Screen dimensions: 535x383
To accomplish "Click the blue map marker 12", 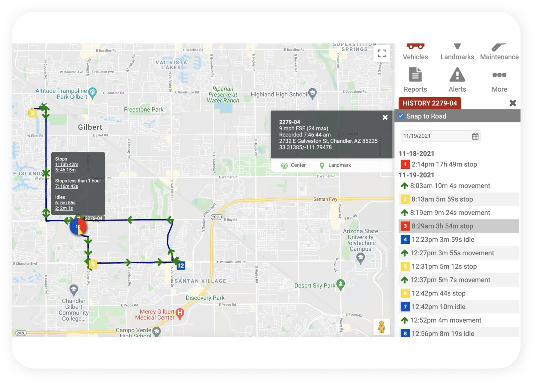I will pyautogui.click(x=181, y=266).
